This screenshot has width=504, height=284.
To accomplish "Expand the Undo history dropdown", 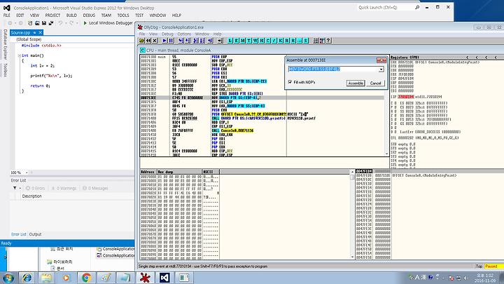I will (x=66, y=23).
